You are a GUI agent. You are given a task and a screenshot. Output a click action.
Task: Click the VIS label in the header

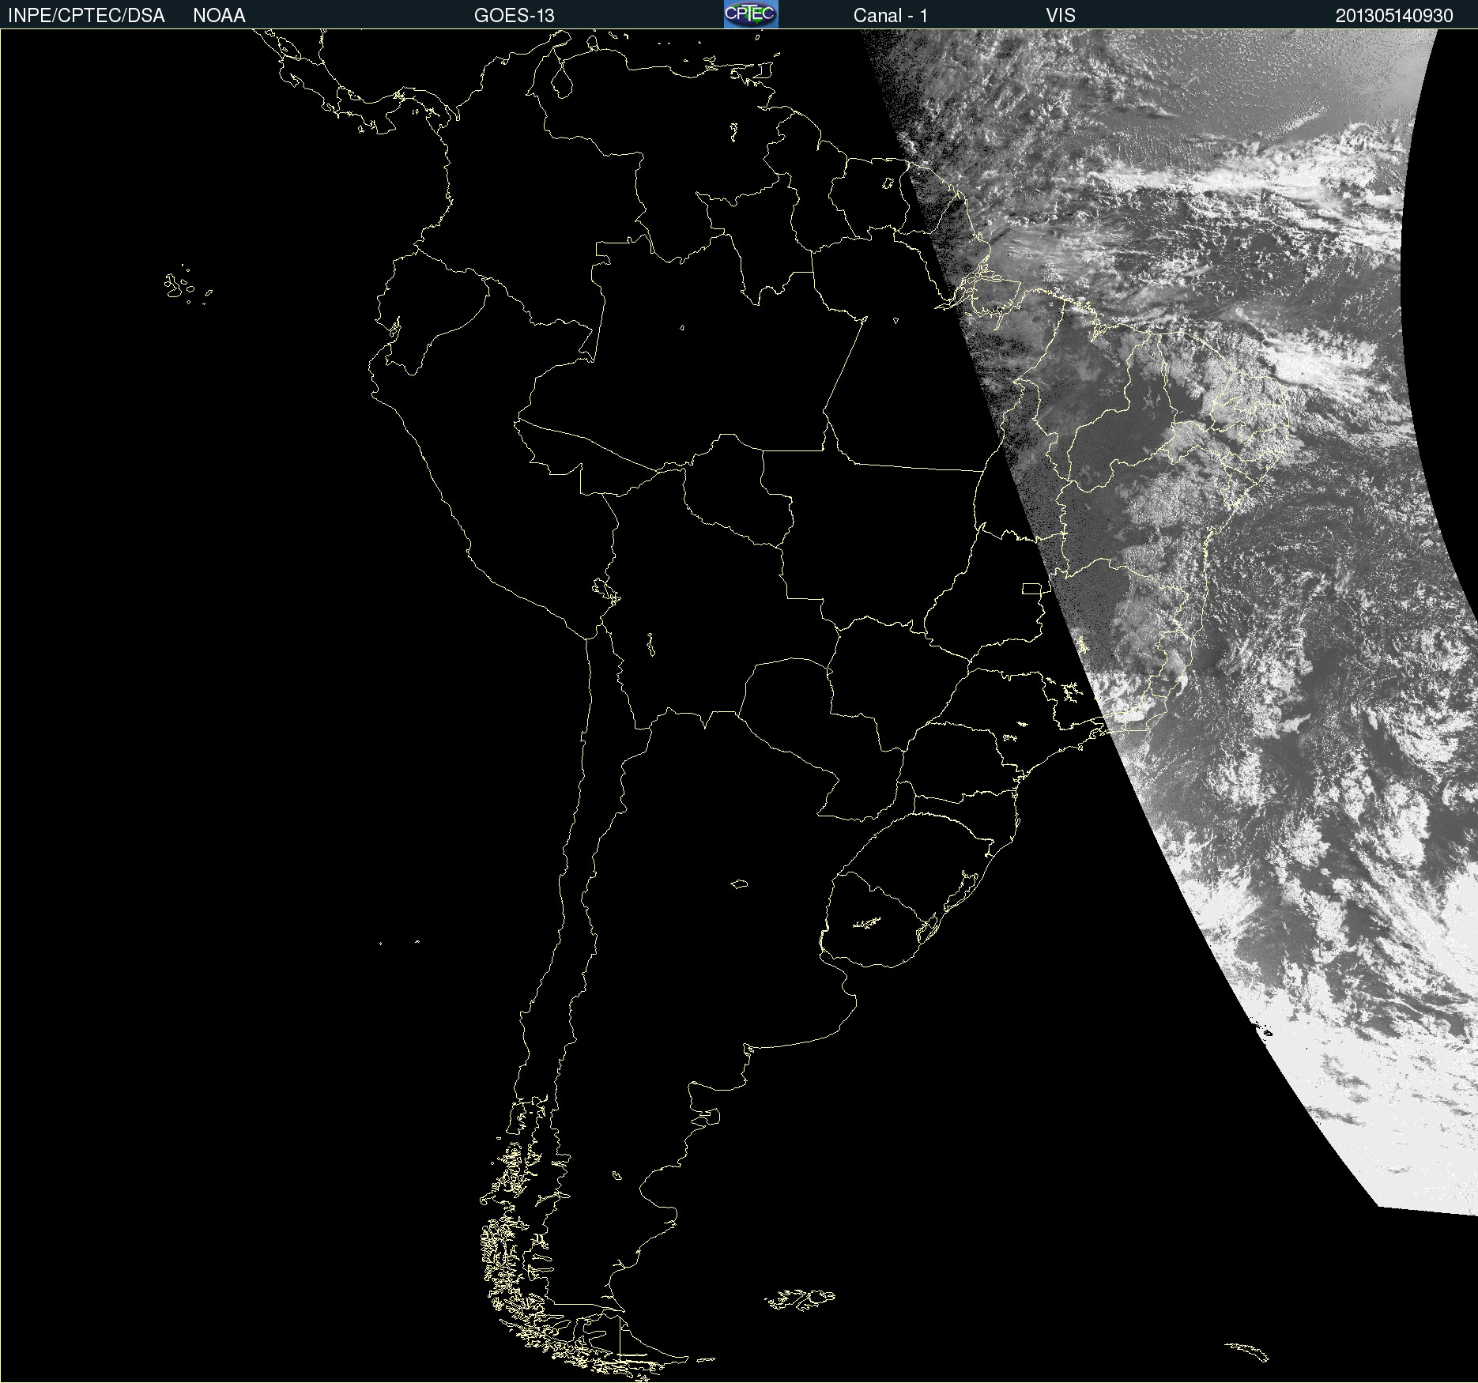(x=1061, y=16)
